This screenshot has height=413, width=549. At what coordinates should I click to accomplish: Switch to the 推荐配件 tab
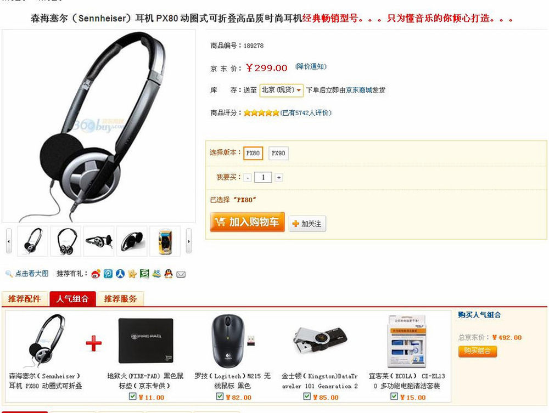25,299
